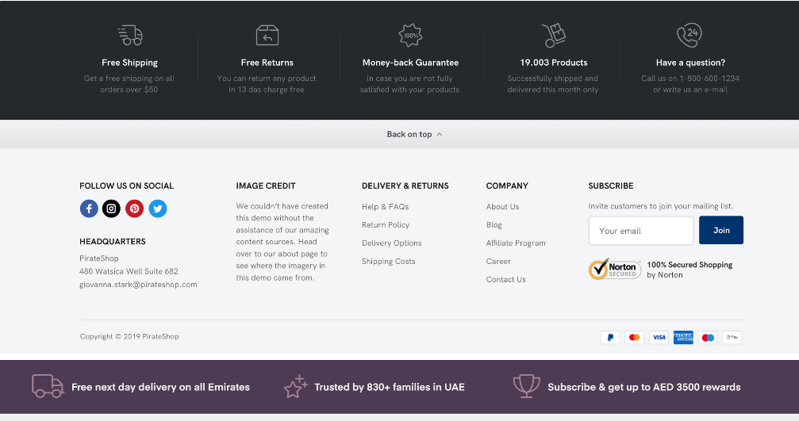Screen dimensions: 799x421
Task: Click the 100% Money-back Guarantee badge icon
Action: coord(410,35)
